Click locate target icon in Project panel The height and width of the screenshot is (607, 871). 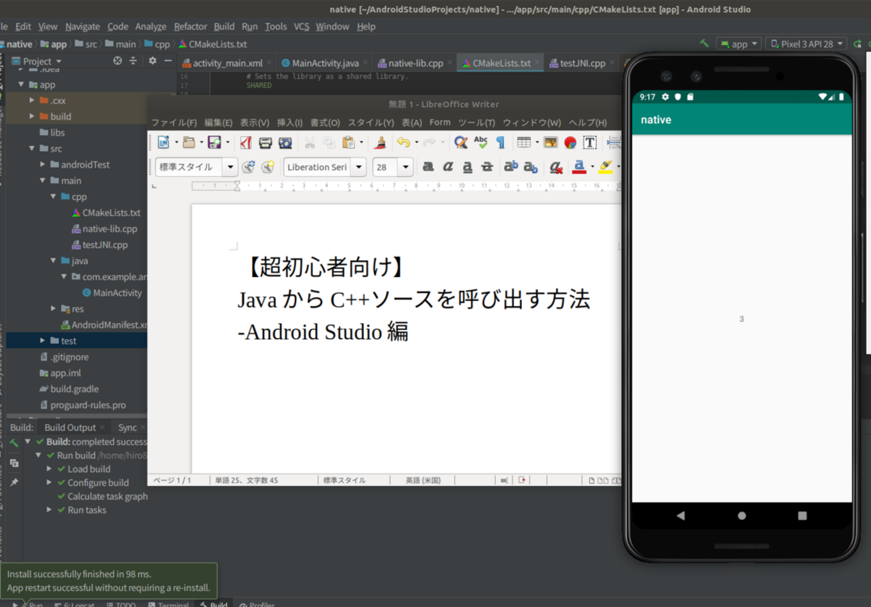118,61
